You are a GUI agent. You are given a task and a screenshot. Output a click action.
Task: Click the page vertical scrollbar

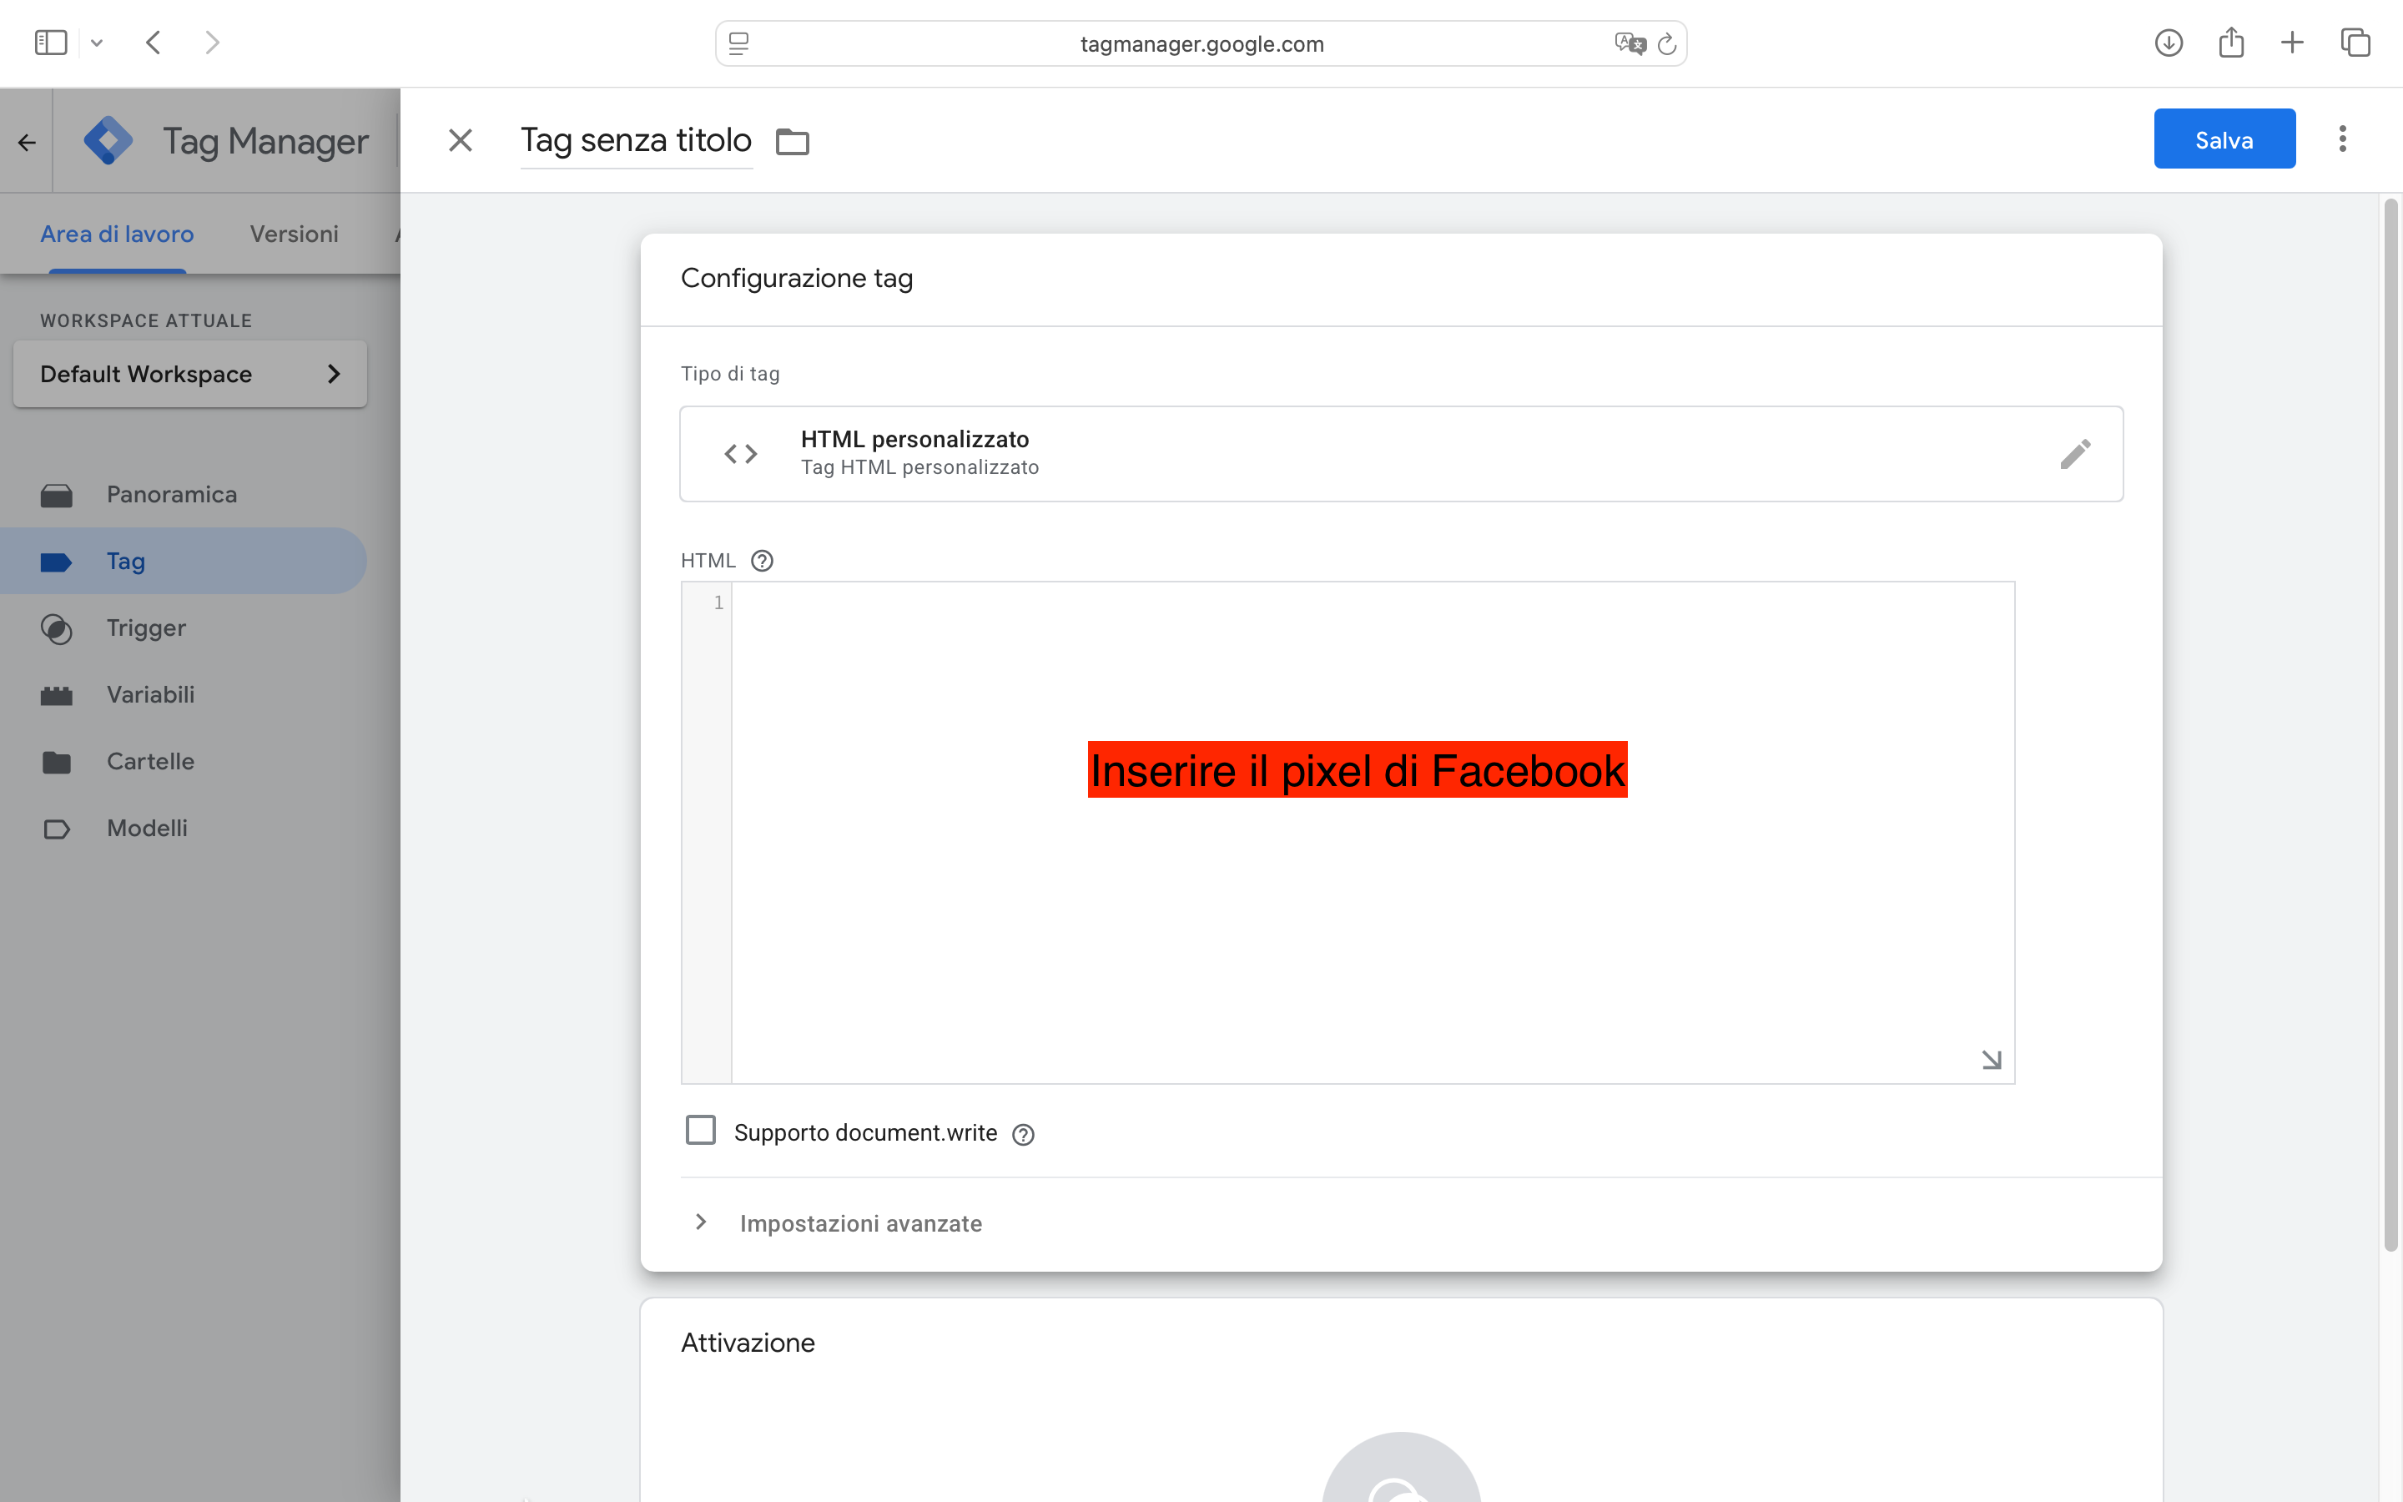(x=2390, y=725)
